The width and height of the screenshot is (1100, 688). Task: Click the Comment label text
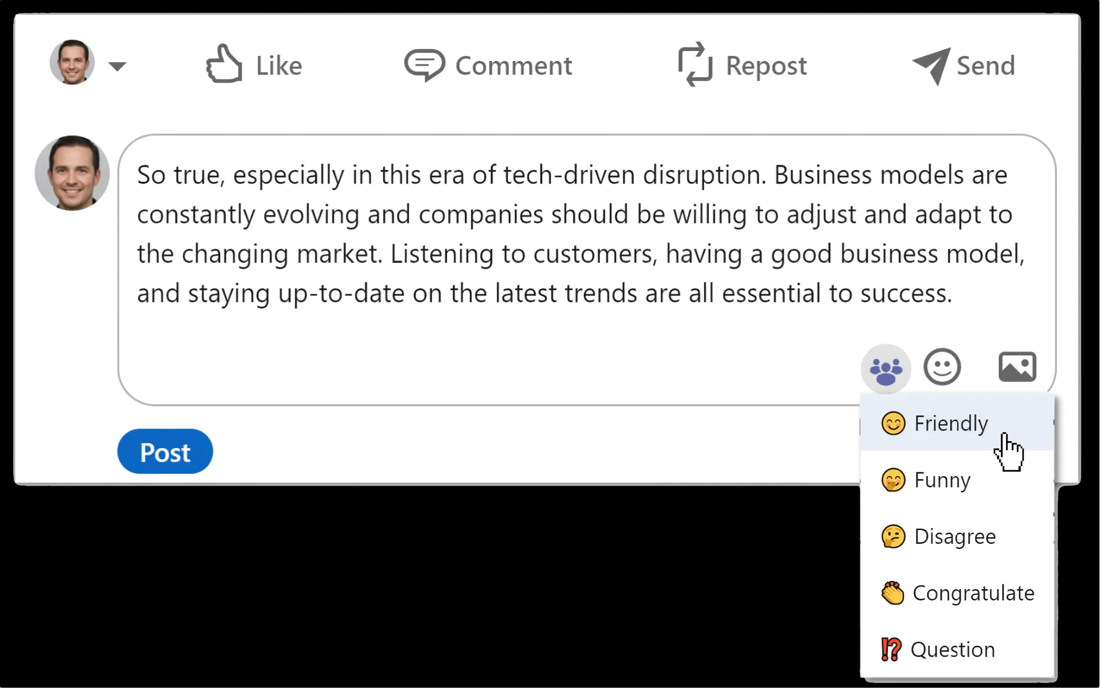tap(513, 65)
